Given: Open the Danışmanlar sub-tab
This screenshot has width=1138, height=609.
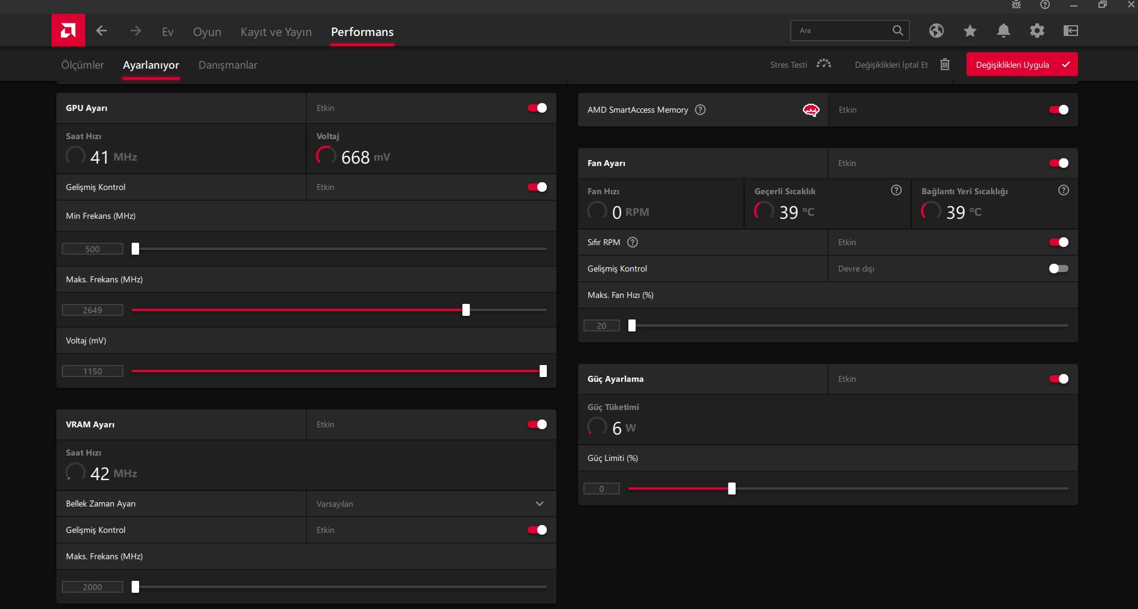Looking at the screenshot, I should [x=228, y=65].
